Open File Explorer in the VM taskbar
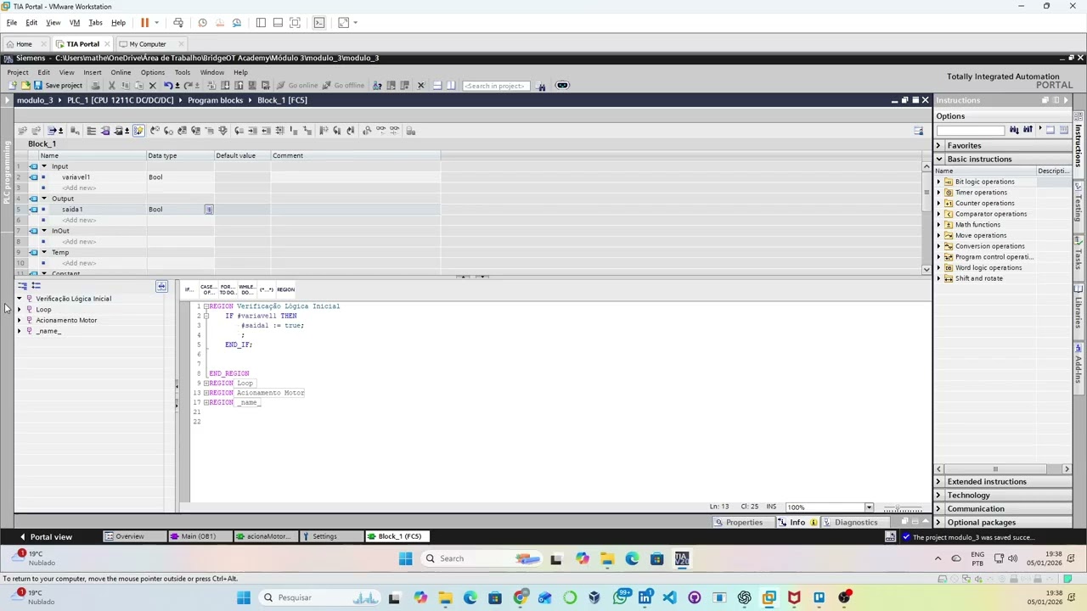The height and width of the screenshot is (611, 1087). [x=607, y=558]
